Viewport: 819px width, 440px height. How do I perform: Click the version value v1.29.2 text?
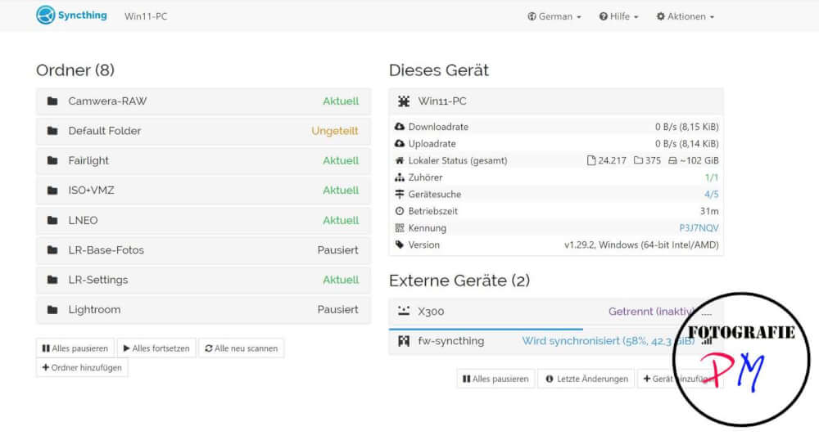641,245
